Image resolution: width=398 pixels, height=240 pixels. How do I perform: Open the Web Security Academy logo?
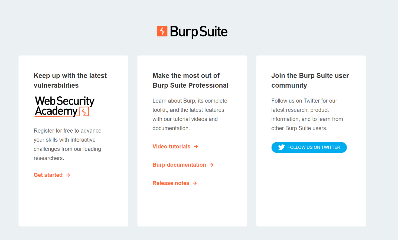(64, 106)
